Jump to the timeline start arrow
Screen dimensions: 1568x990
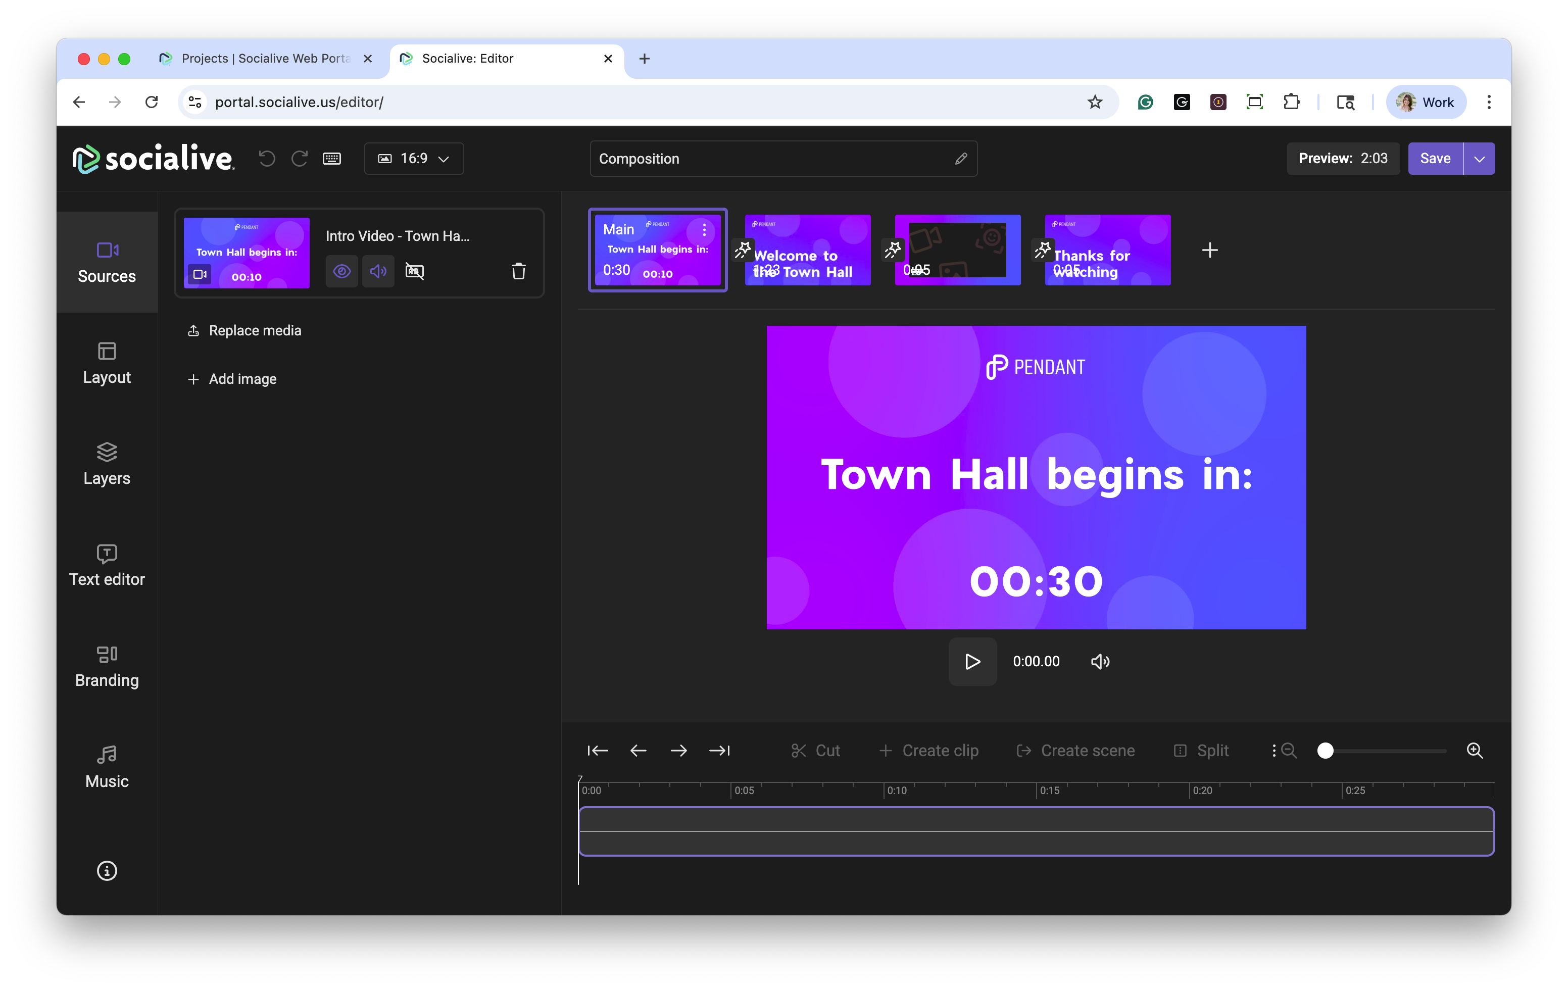click(597, 751)
